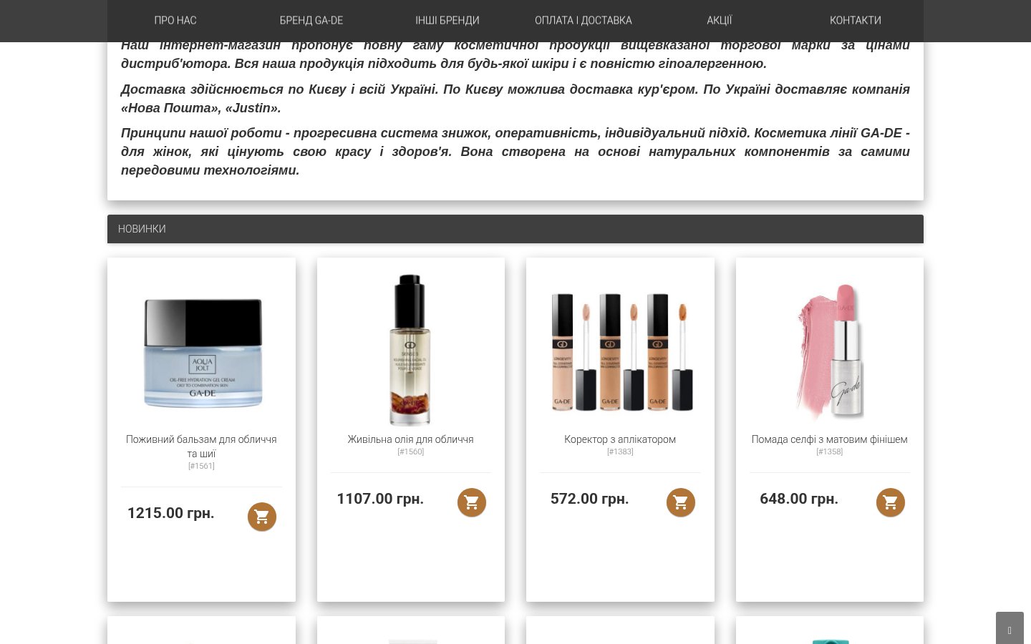Open the КОНТАКТИ menu item
The width and height of the screenshot is (1031, 644).
point(856,21)
